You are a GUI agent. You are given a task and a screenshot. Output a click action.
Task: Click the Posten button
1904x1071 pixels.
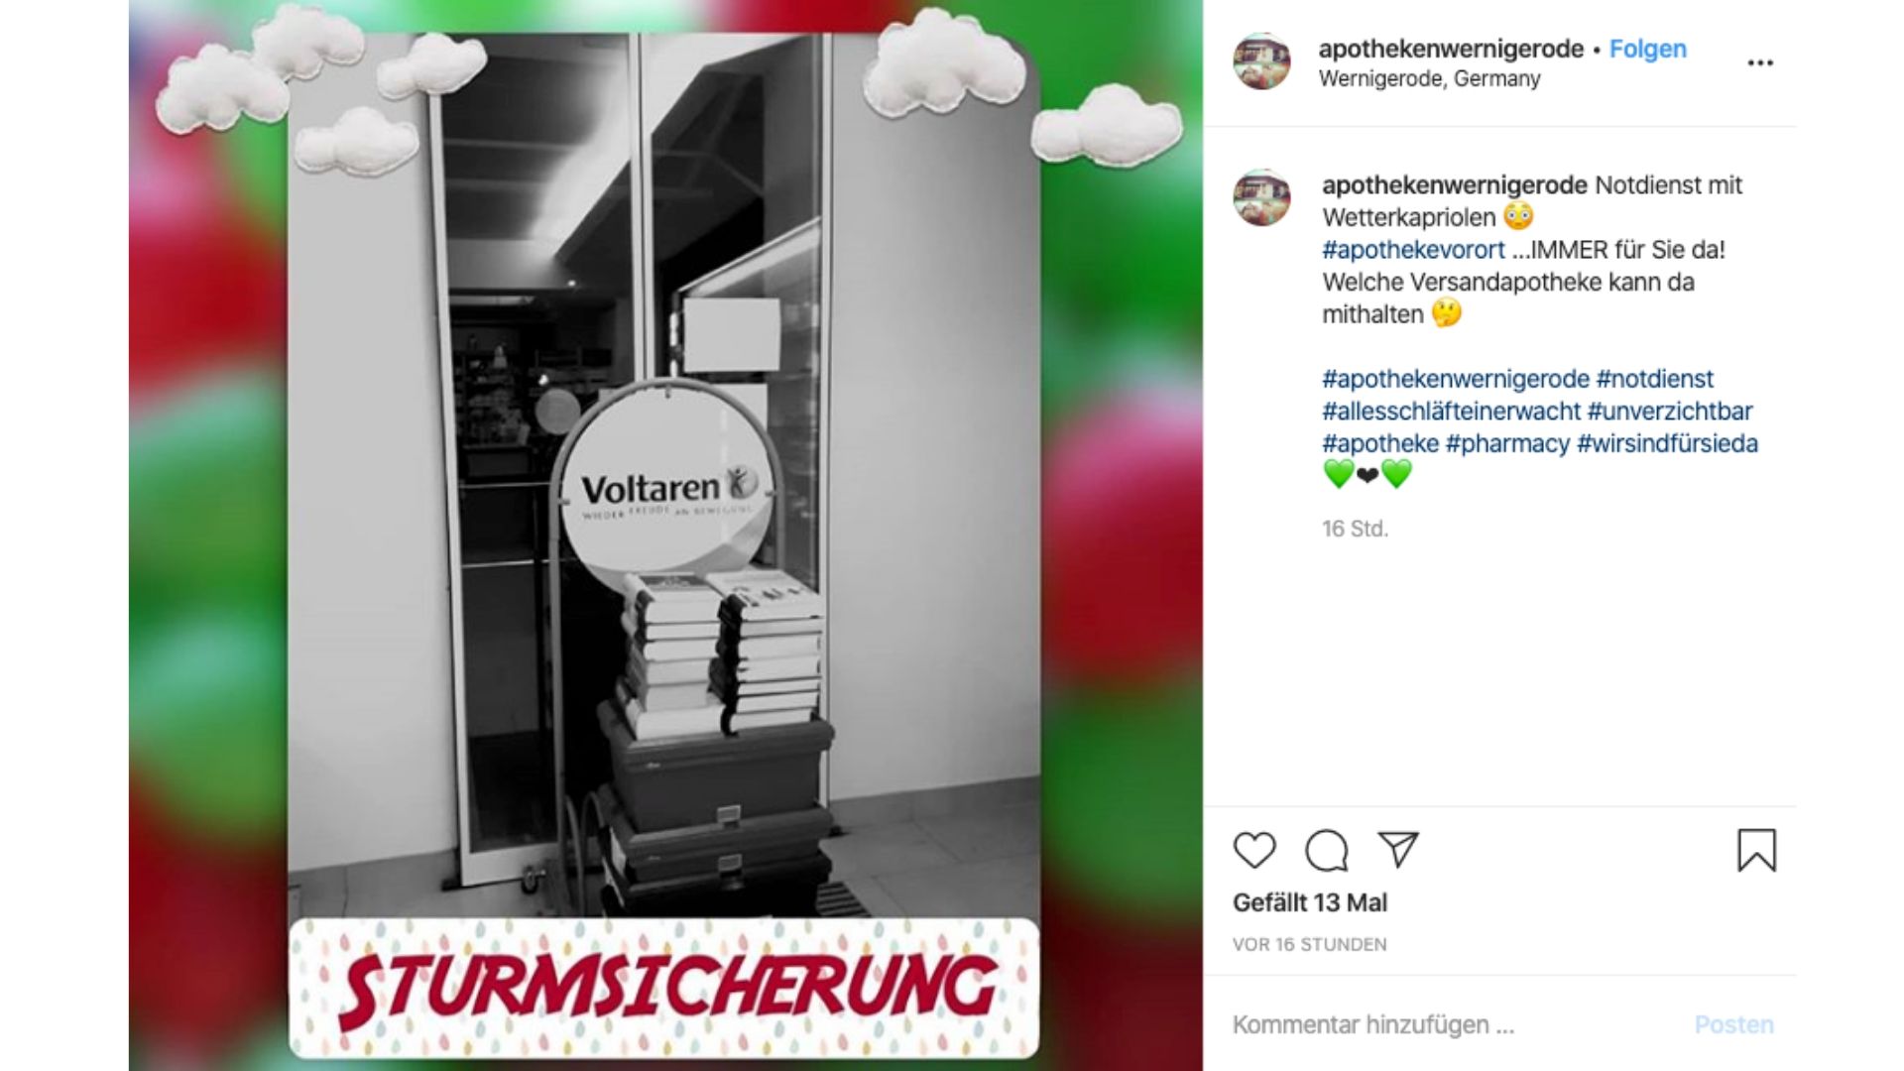pos(1733,1024)
